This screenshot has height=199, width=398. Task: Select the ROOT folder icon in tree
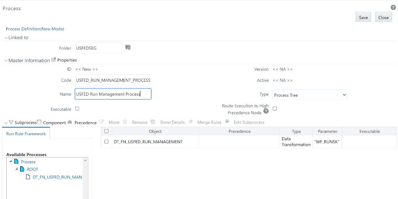point(22,169)
